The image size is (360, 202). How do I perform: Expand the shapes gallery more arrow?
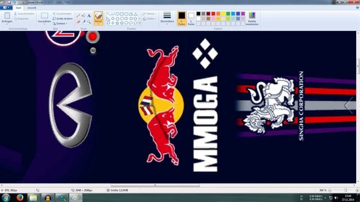point(140,23)
